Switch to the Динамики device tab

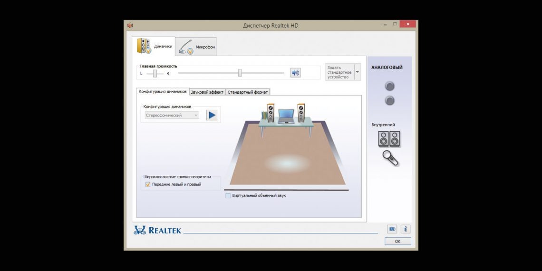(x=154, y=46)
